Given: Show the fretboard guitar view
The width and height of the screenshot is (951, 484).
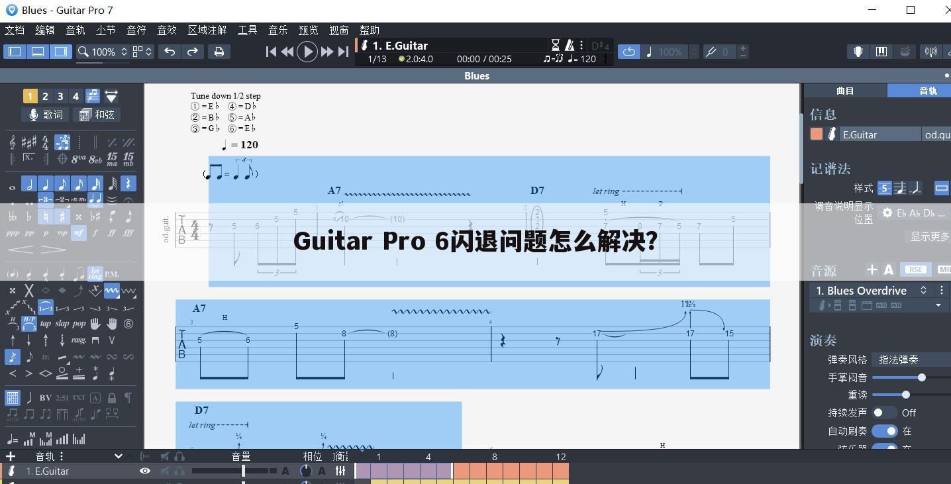Looking at the screenshot, I should [x=858, y=52].
